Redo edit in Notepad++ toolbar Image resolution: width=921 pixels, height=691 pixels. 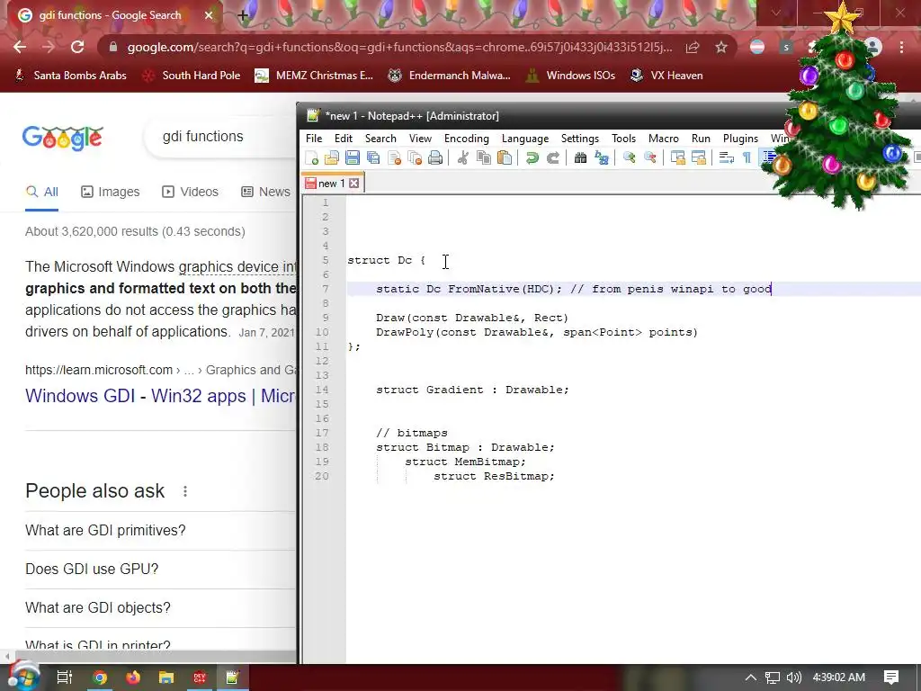point(553,157)
